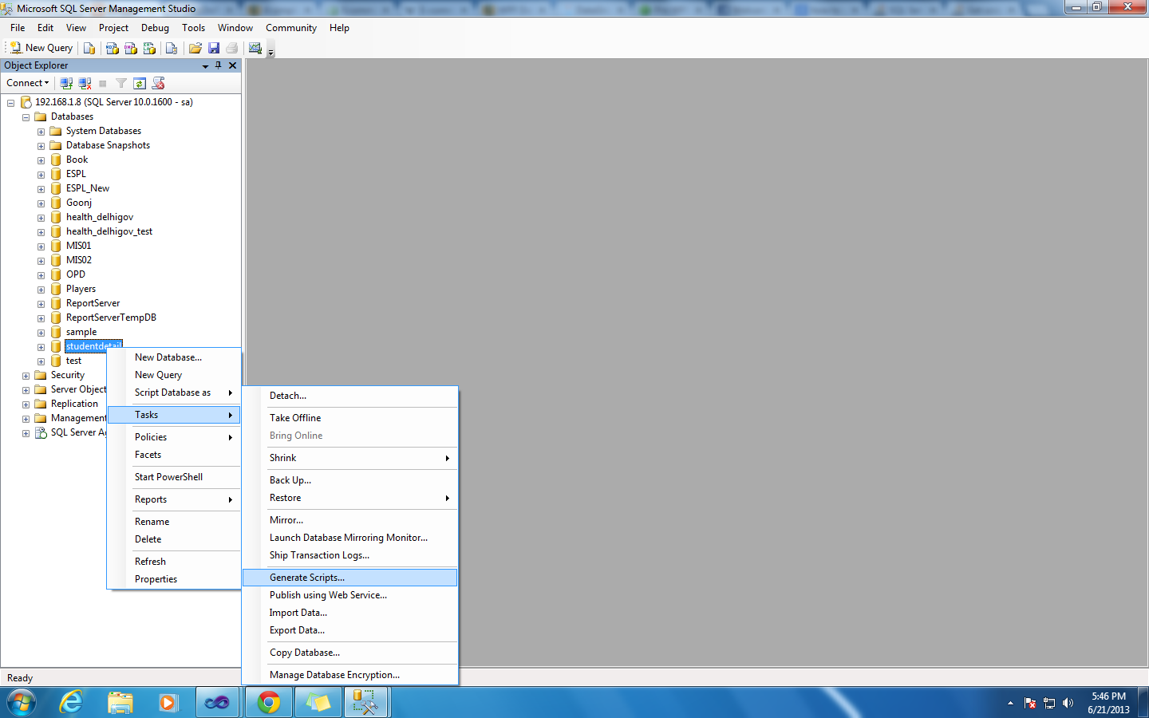The width and height of the screenshot is (1149, 718).
Task: Click the New Query toolbar button
Action: point(41,48)
